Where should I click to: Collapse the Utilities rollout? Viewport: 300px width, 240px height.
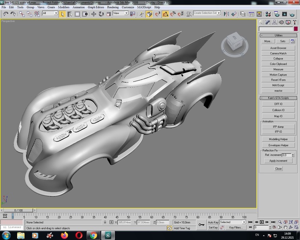pyautogui.click(x=278, y=36)
